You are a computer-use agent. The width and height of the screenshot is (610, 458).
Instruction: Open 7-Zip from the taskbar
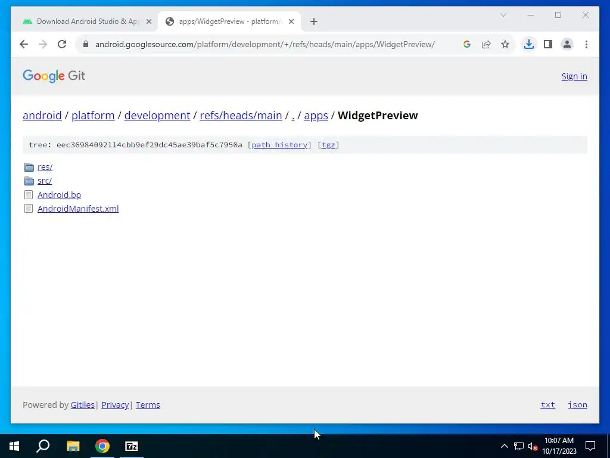pos(132,446)
